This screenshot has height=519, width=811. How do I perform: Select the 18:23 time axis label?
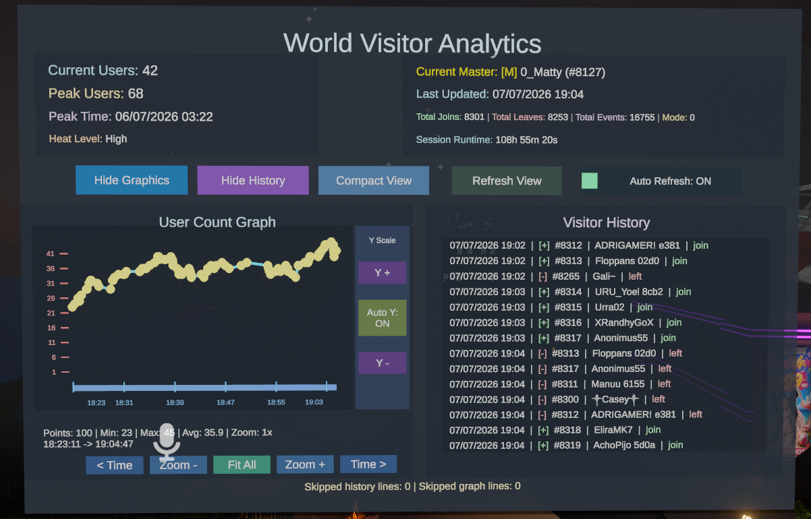(x=96, y=402)
